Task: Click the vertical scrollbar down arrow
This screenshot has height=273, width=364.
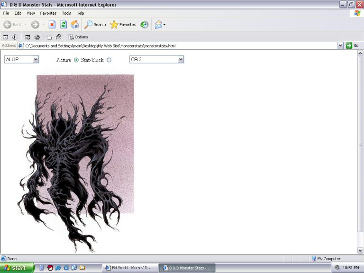Action: [360, 250]
